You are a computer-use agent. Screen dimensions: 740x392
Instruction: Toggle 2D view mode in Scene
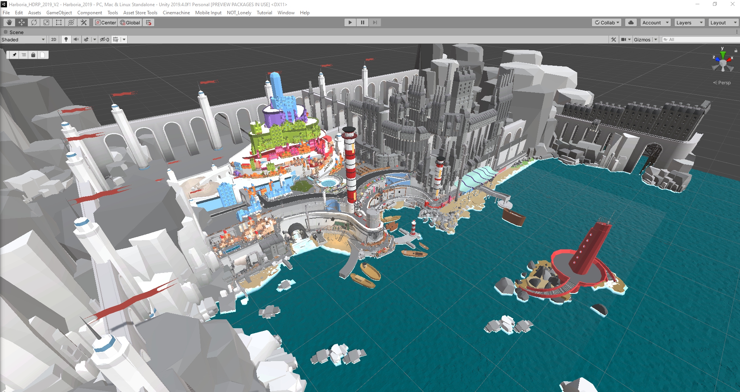pos(53,39)
